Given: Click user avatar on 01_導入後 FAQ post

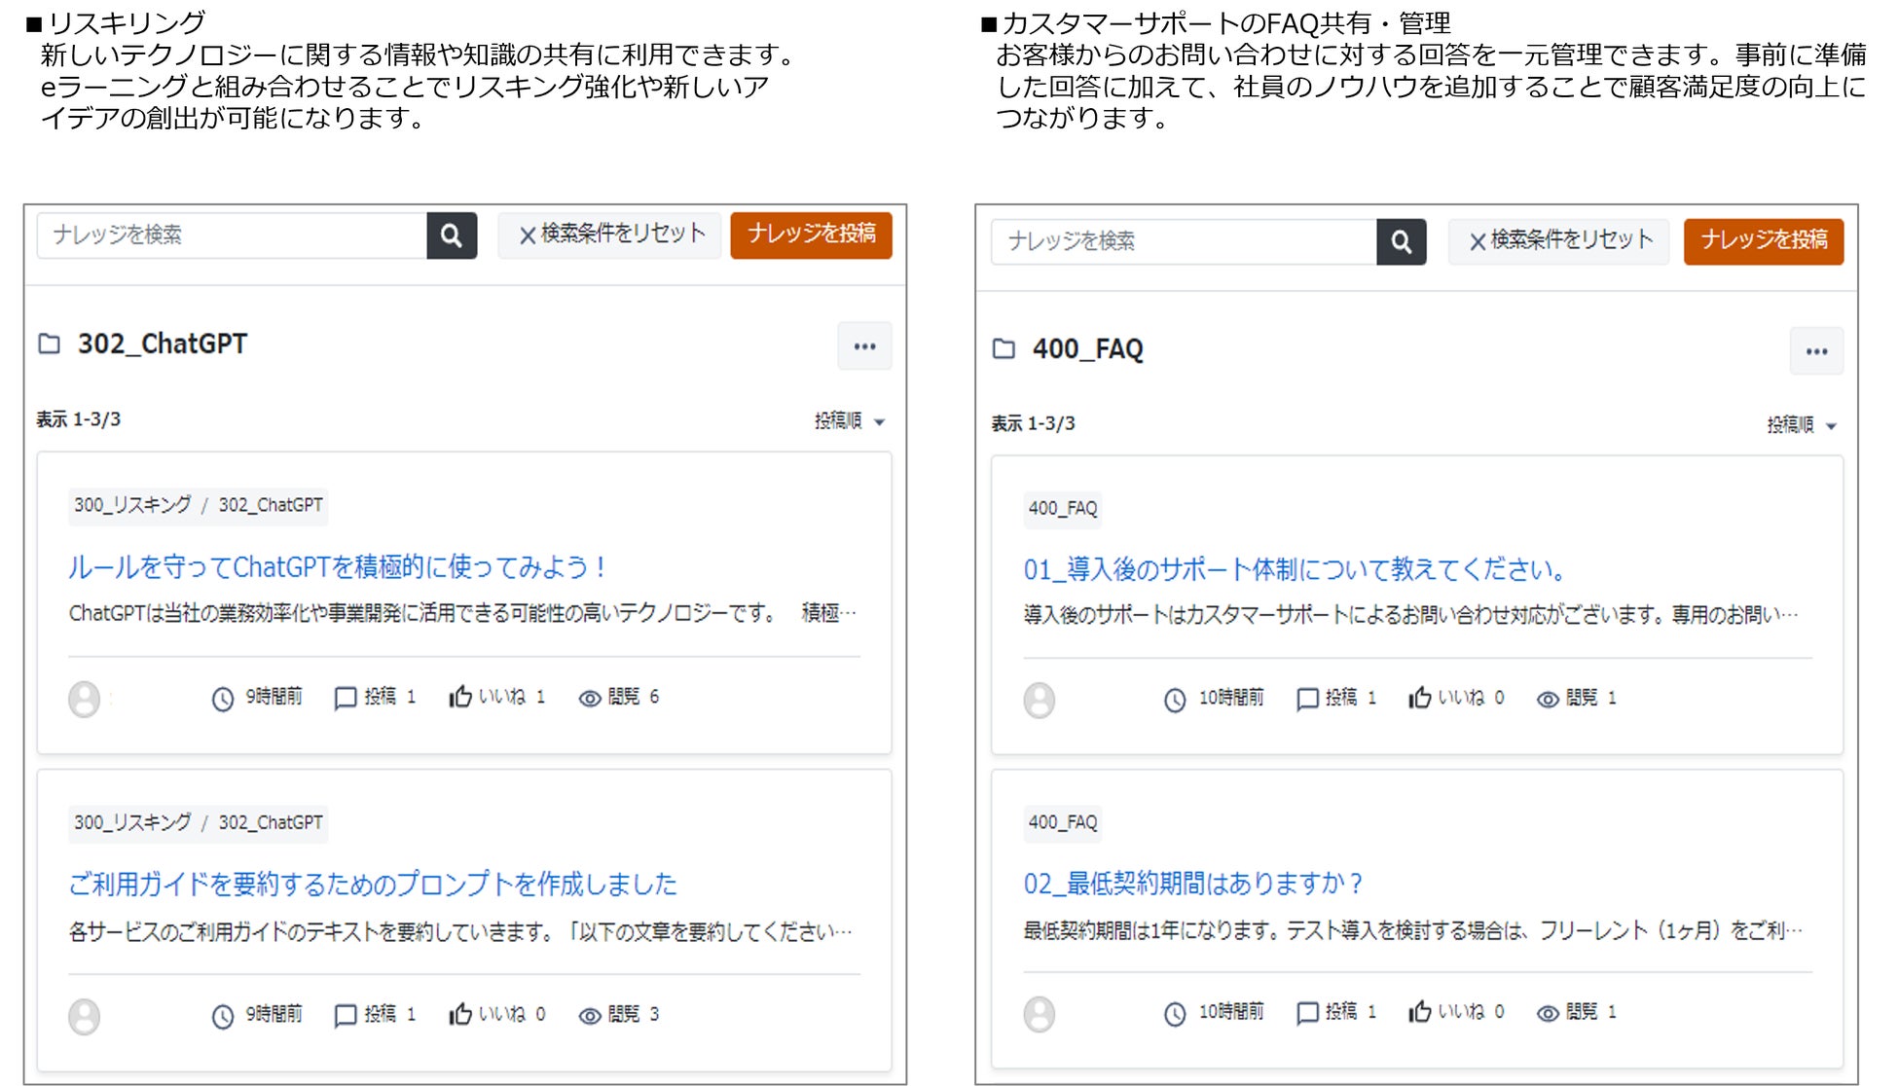Looking at the screenshot, I should pos(1039,700).
